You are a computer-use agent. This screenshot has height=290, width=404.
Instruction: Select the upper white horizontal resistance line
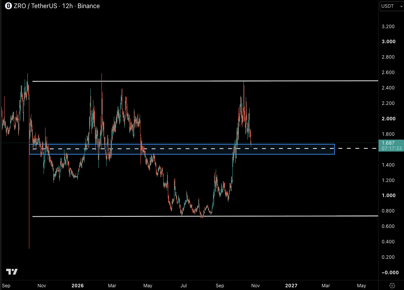205,81
